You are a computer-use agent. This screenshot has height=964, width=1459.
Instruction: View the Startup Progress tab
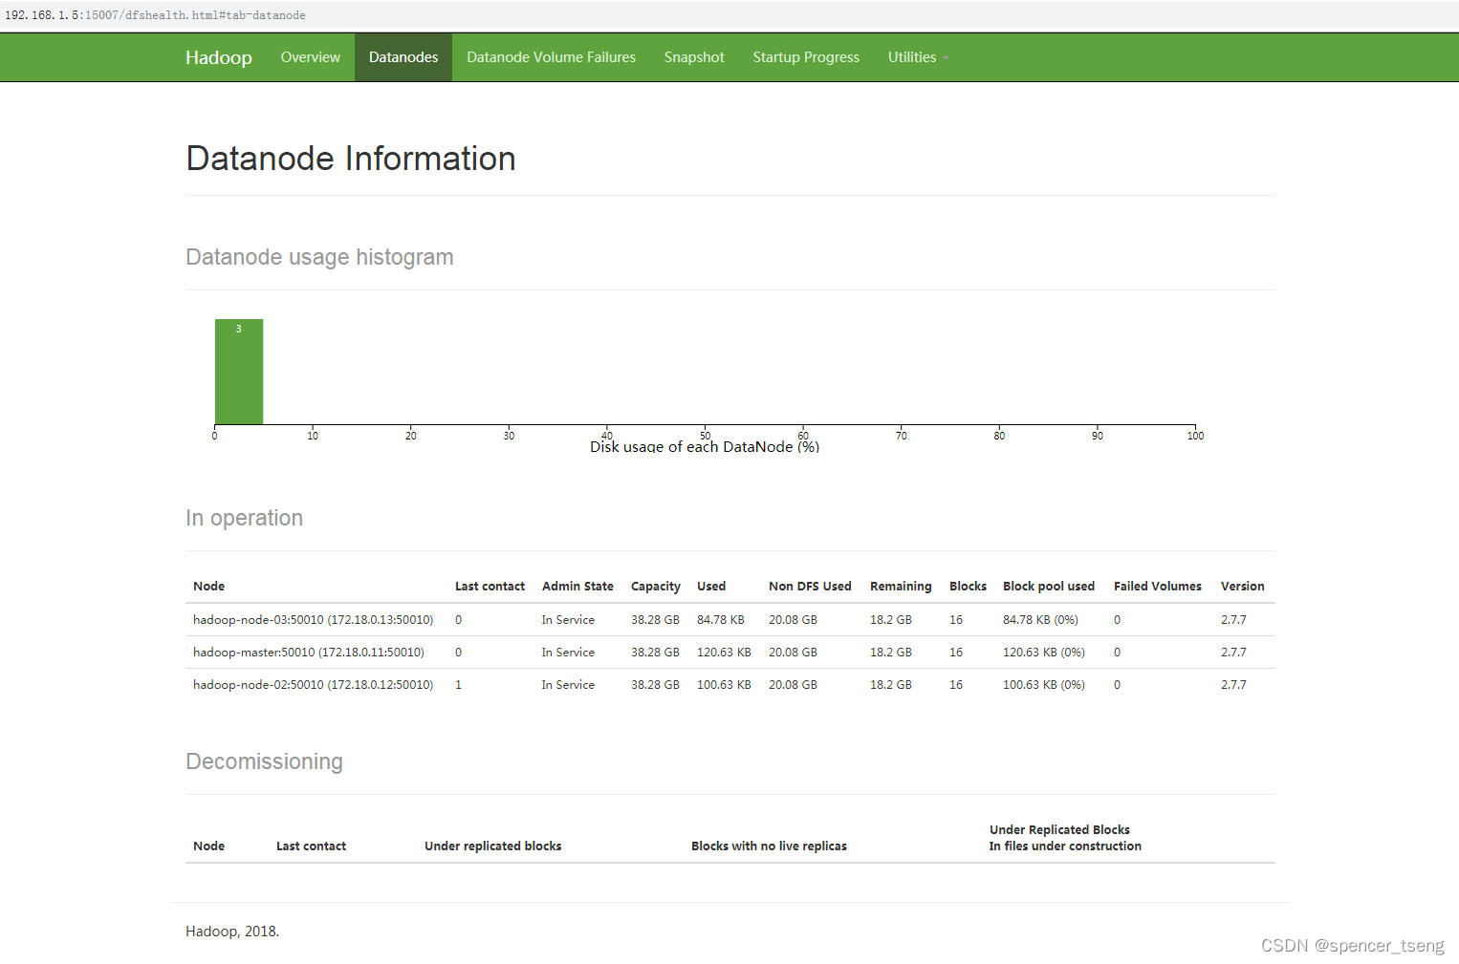click(x=806, y=57)
